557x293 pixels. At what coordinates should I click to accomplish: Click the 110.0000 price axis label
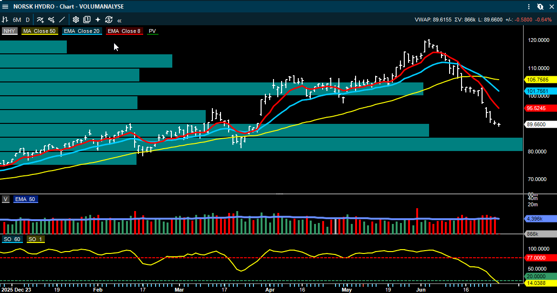tap(538, 68)
